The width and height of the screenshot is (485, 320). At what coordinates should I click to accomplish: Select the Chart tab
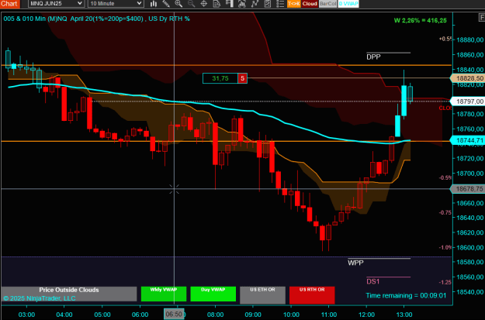coord(9,4)
